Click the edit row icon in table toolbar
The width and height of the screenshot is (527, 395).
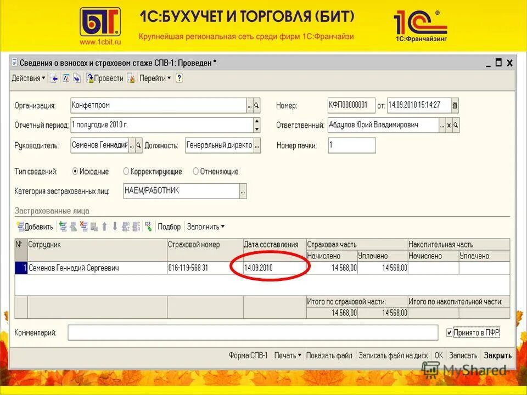point(73,227)
